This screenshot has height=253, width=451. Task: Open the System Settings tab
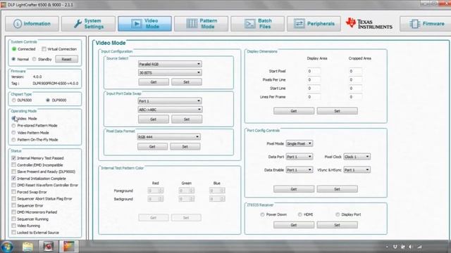(x=88, y=23)
